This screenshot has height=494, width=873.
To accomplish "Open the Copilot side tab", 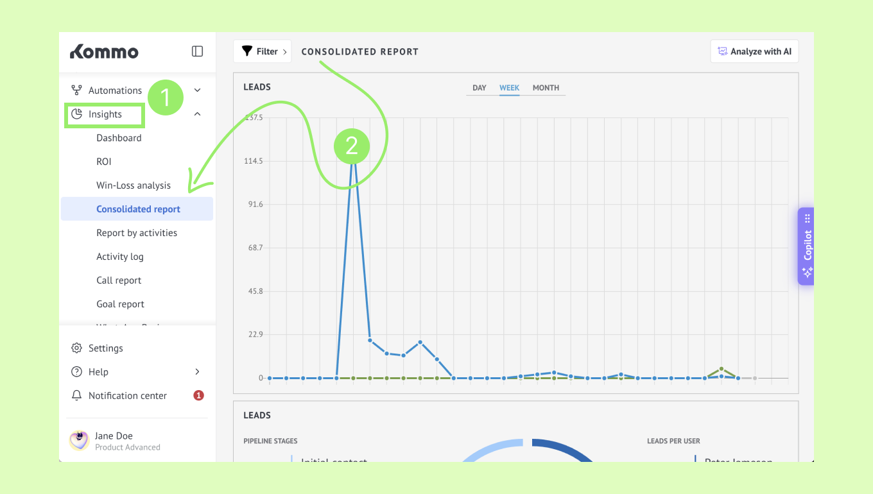I will [806, 246].
